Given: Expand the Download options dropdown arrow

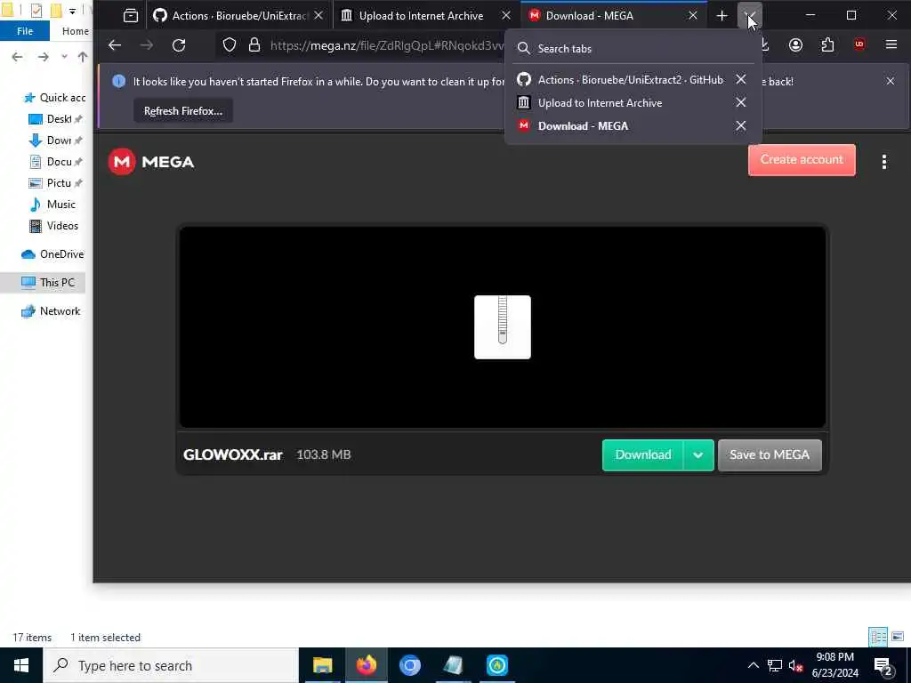Looking at the screenshot, I should coord(698,454).
